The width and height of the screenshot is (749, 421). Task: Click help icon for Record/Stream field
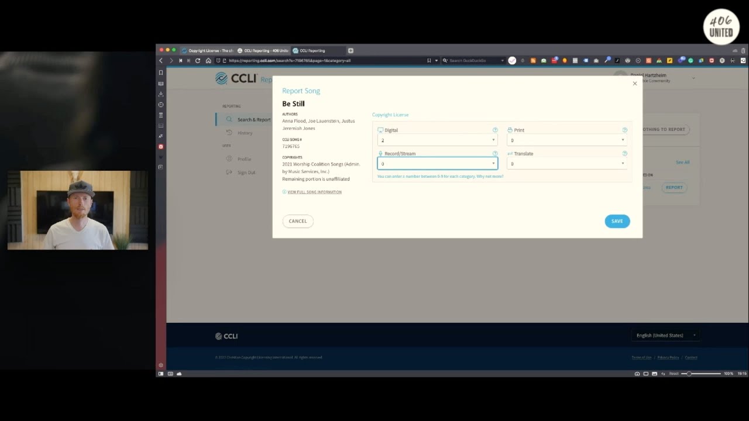click(495, 153)
